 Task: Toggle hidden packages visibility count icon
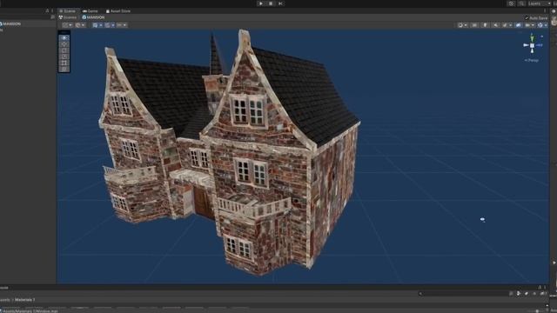[x=542, y=294]
